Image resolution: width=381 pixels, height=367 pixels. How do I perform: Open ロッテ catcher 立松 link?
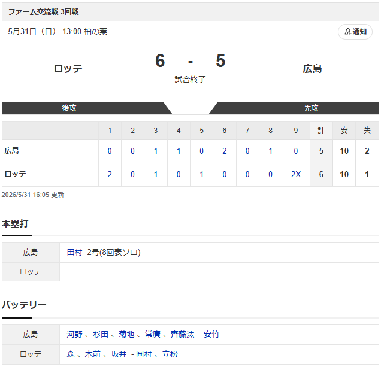click(x=170, y=354)
